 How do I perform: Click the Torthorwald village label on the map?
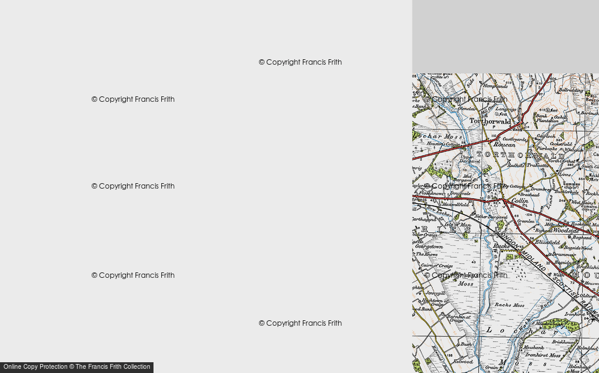click(x=490, y=122)
